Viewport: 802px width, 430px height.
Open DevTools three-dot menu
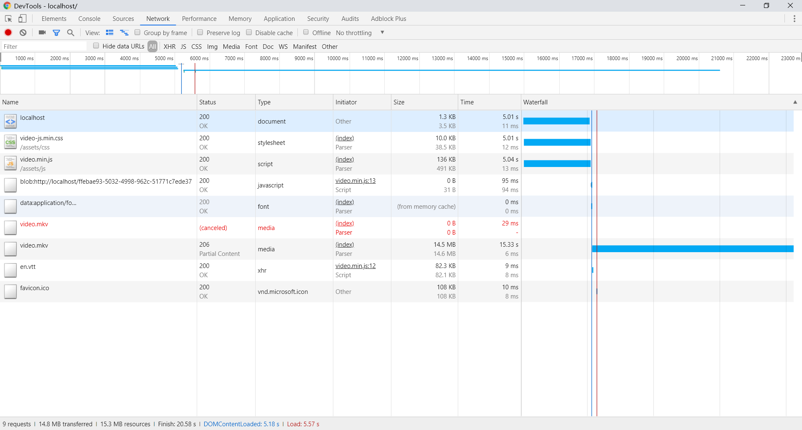coord(794,19)
